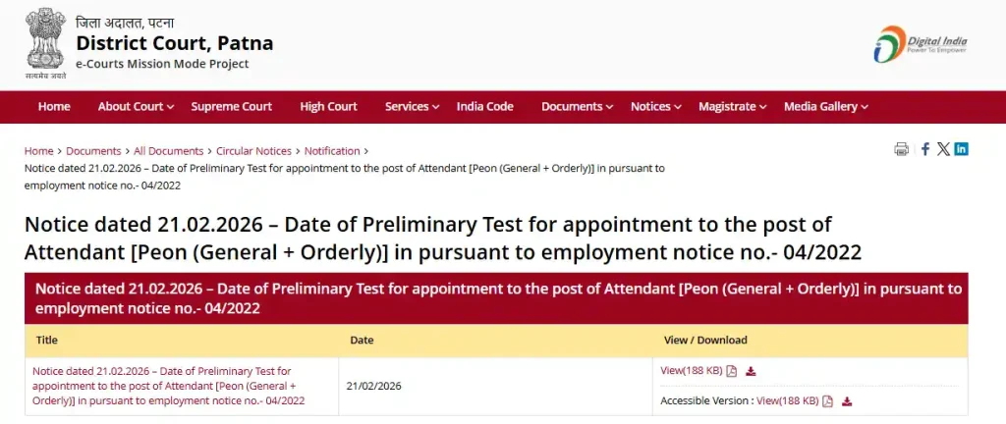Share page on X

click(x=943, y=149)
